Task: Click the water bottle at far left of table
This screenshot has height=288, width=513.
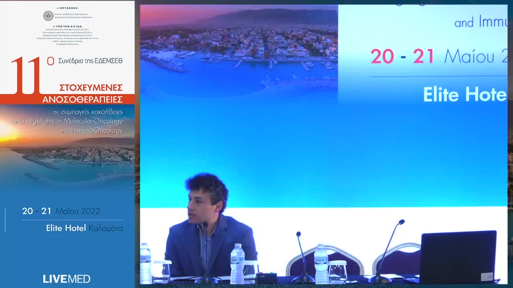Action: tap(145, 262)
